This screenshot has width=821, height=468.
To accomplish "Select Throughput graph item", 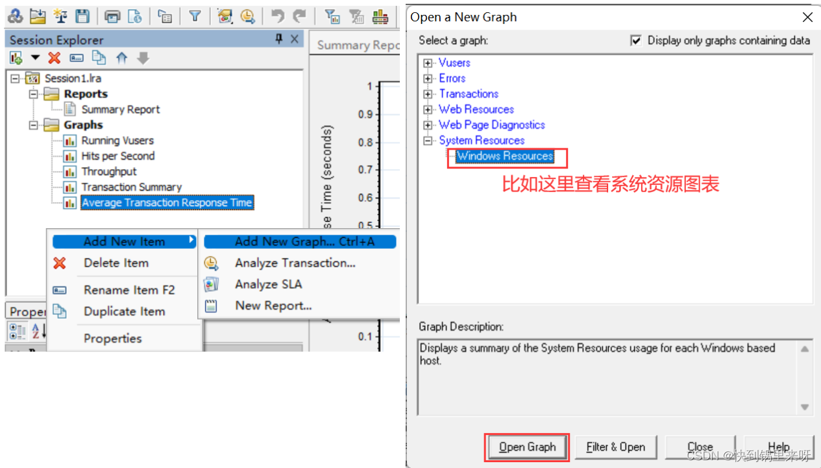I will pos(109,172).
